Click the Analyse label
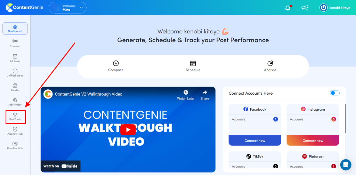Viewport: 356px width, 175px height. [x=270, y=70]
